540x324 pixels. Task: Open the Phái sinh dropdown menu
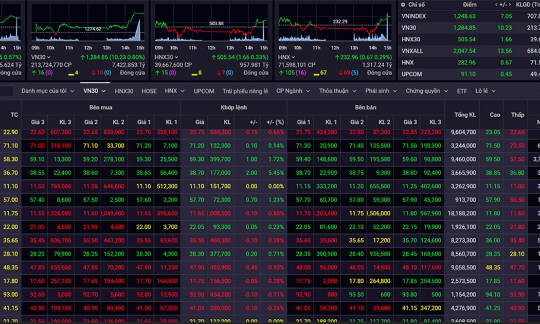click(381, 91)
